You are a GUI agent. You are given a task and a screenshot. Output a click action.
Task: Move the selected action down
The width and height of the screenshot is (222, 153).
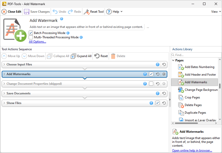(33, 56)
